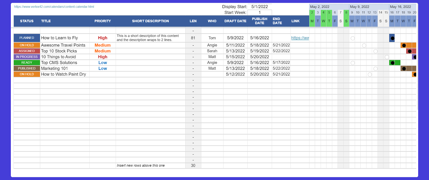Click the draft circle marker for How to Learn to Fly
429x180 pixels.
click(353, 38)
